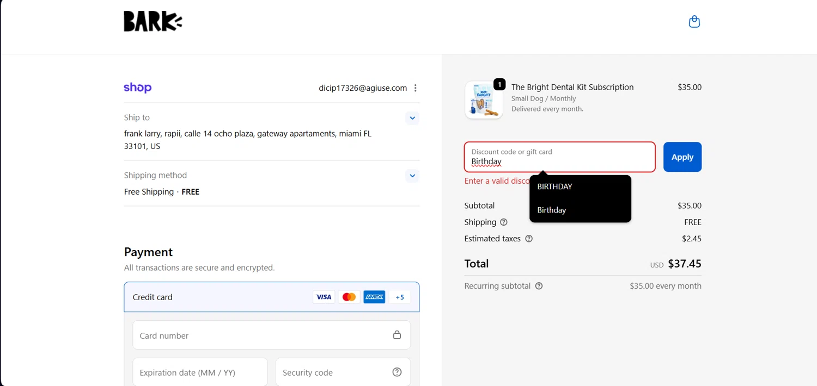The height and width of the screenshot is (386, 817).
Task: Click the Amex card icon
Action: pyautogui.click(x=374, y=297)
